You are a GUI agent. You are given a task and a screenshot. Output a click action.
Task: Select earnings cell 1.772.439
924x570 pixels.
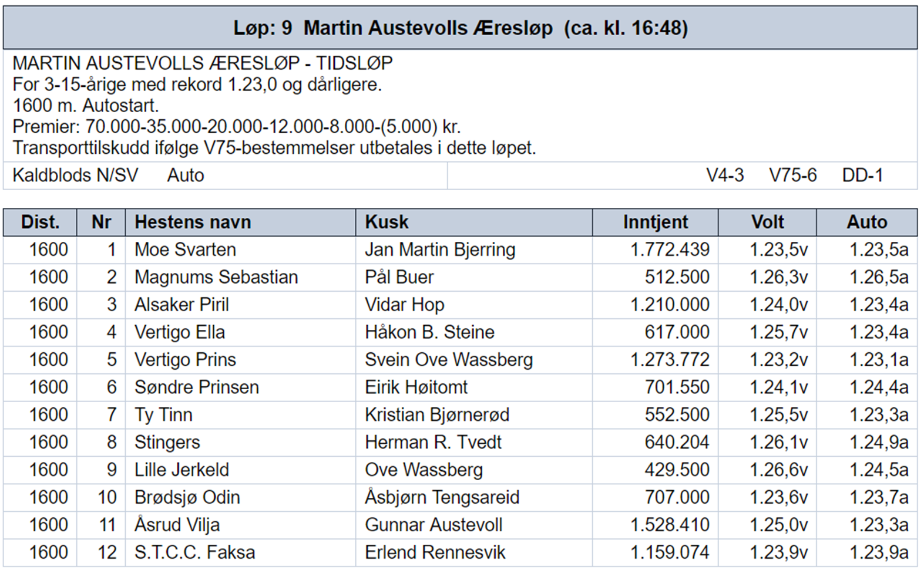670,249
